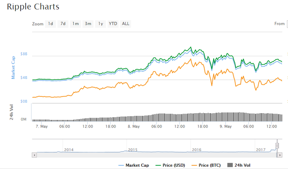288x169 pixels.
Task: Click the From date label
Action: tap(279, 24)
